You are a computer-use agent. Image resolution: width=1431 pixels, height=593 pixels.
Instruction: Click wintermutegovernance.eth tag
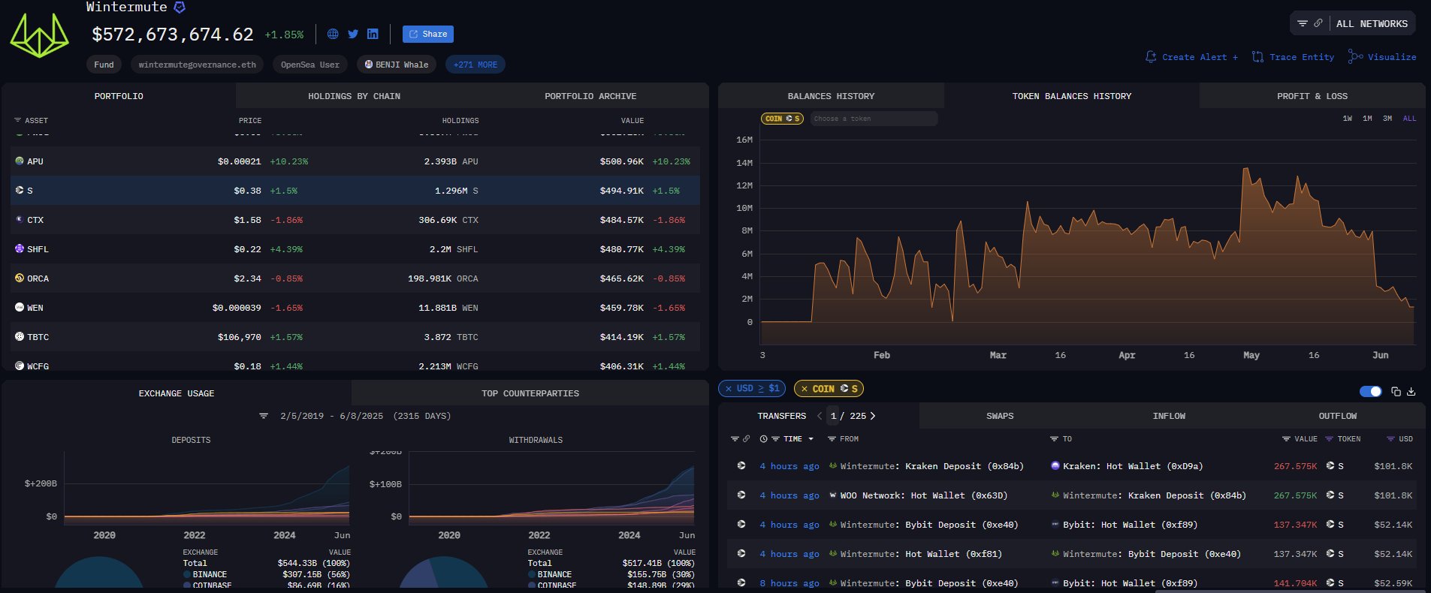click(198, 65)
